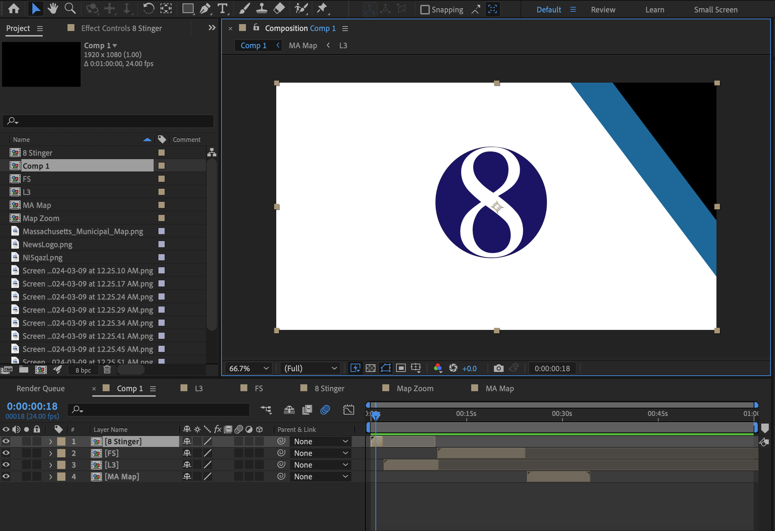Switch to the Review workspace

pos(603,10)
